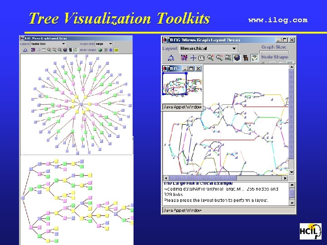Viewport: 327px width, 245px height.
Task: Click the zoom box magnifier in Hierarchical window
Action: click(x=228, y=58)
